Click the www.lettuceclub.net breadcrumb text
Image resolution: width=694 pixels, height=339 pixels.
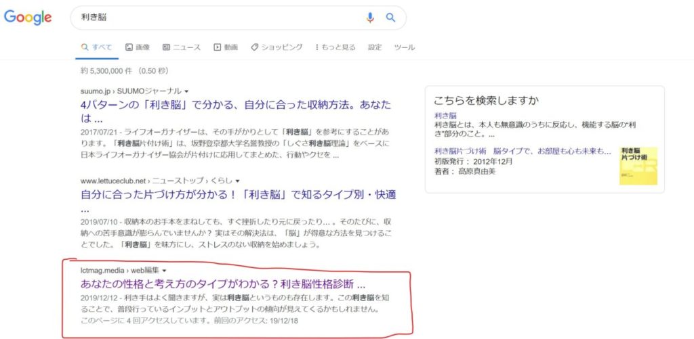tap(113, 181)
